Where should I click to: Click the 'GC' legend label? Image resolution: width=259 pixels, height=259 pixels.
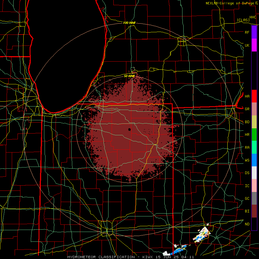click(x=247, y=198)
